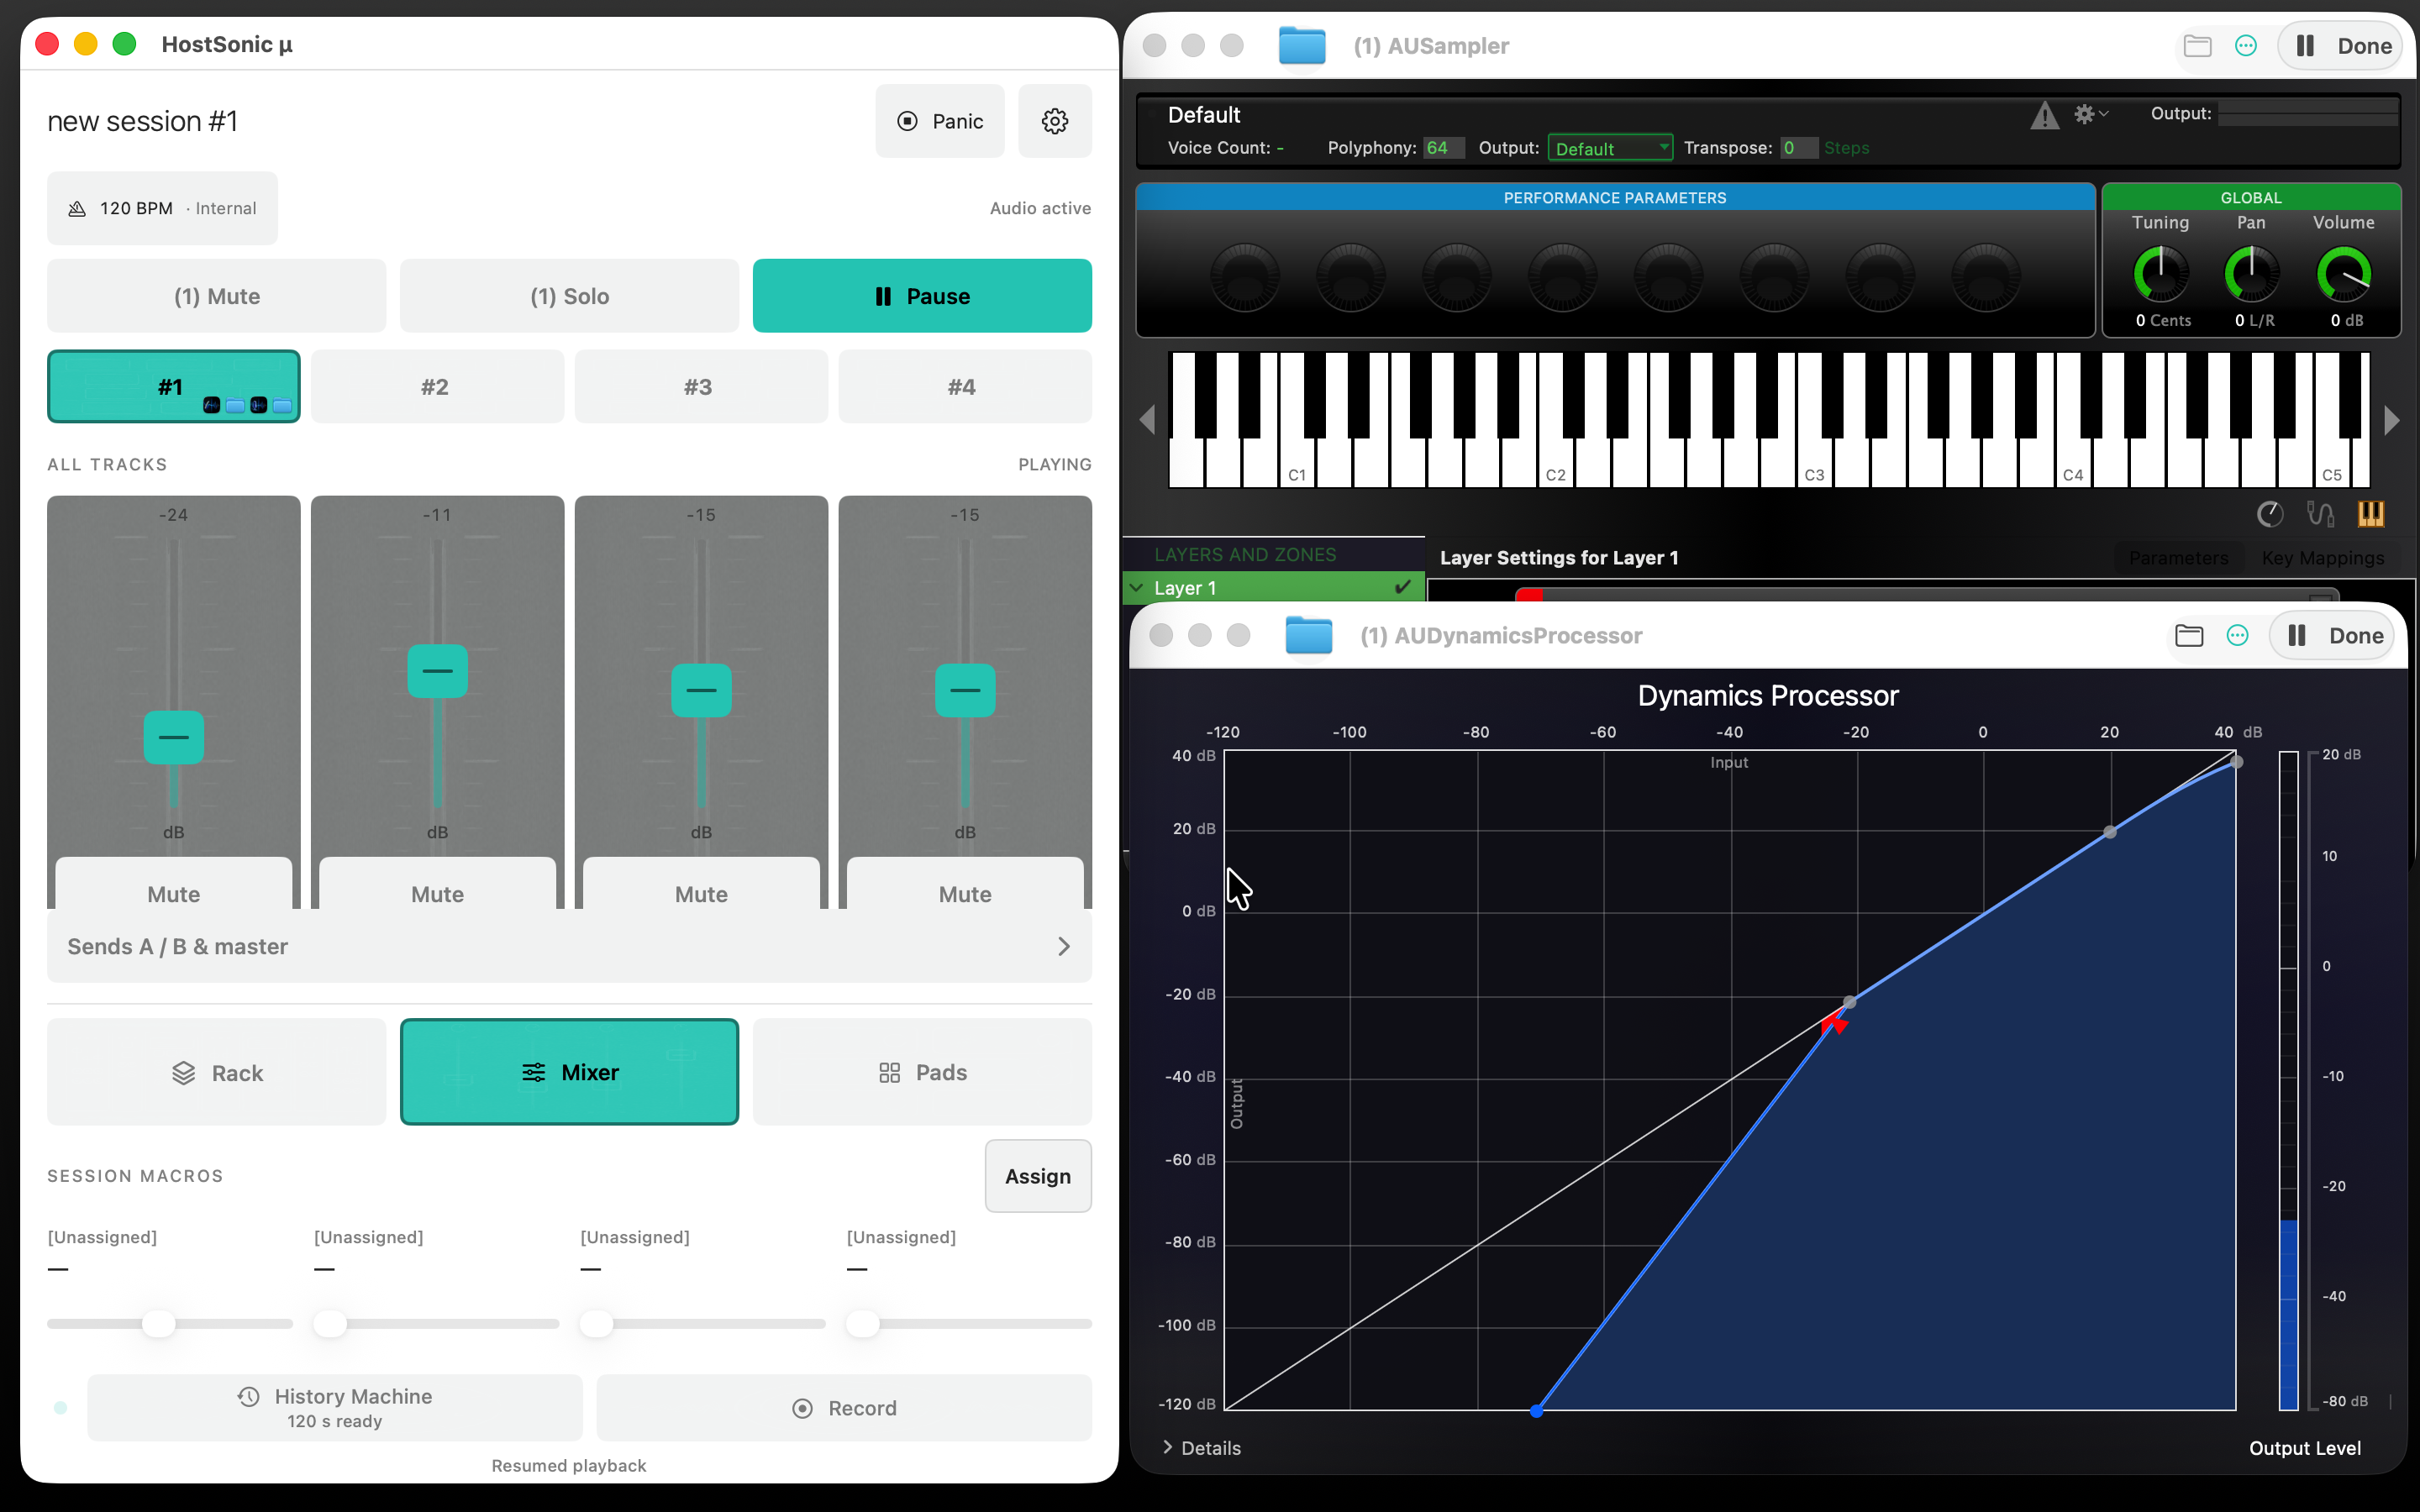Click ellipsis options icon in AUDynamicsProcessor window
2420x1512 pixels.
[x=2237, y=635]
